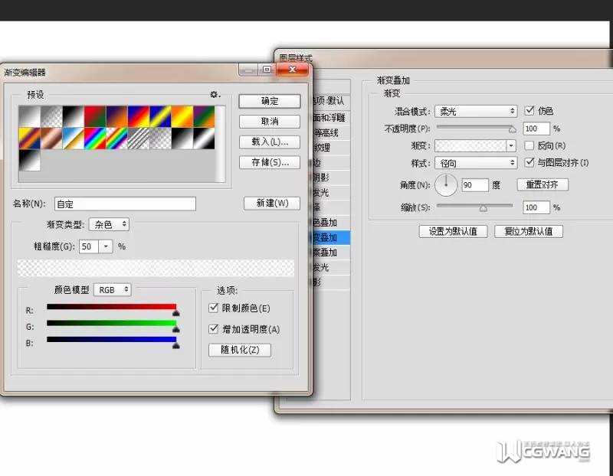613x476 pixels.
Task: Click the 角度 angle dial
Action: [x=446, y=184]
